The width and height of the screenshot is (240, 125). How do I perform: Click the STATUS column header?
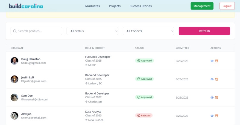coord(140,48)
